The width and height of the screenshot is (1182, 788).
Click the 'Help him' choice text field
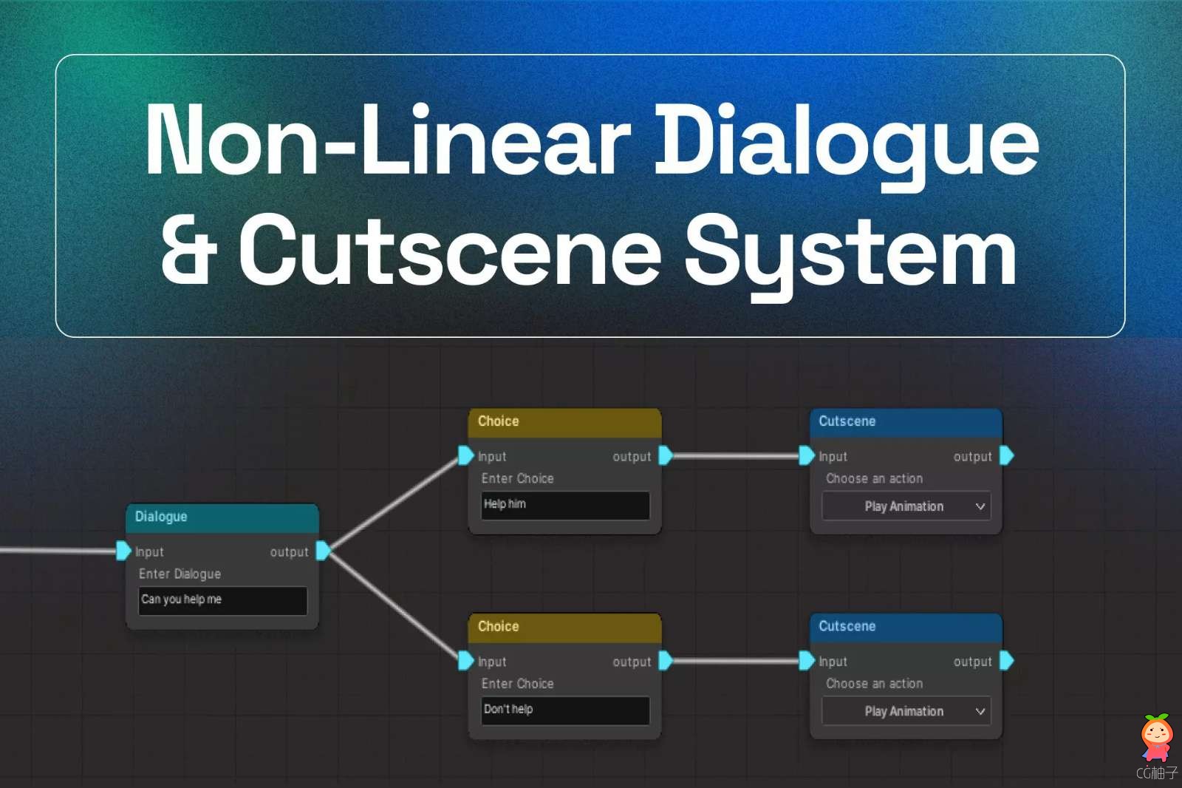point(565,505)
